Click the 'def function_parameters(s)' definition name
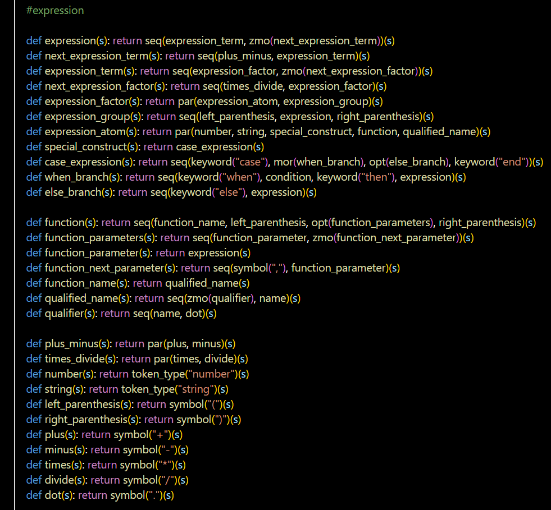The height and width of the screenshot is (510, 551). pyautogui.click(x=94, y=237)
